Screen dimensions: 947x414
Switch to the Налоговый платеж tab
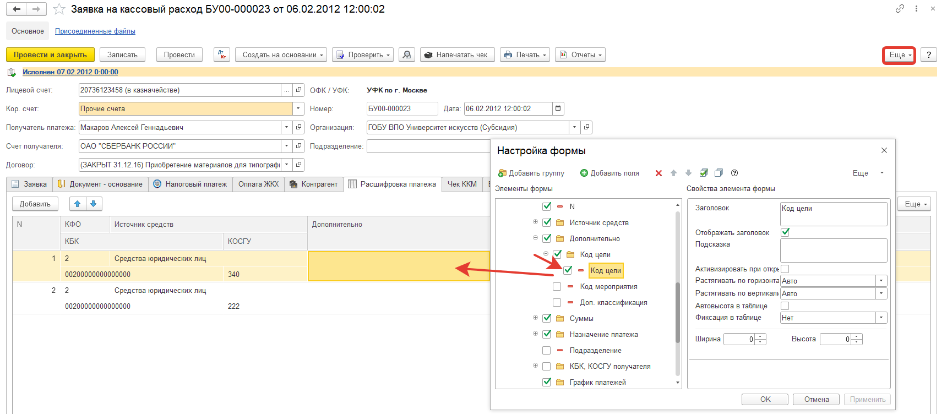coord(190,184)
